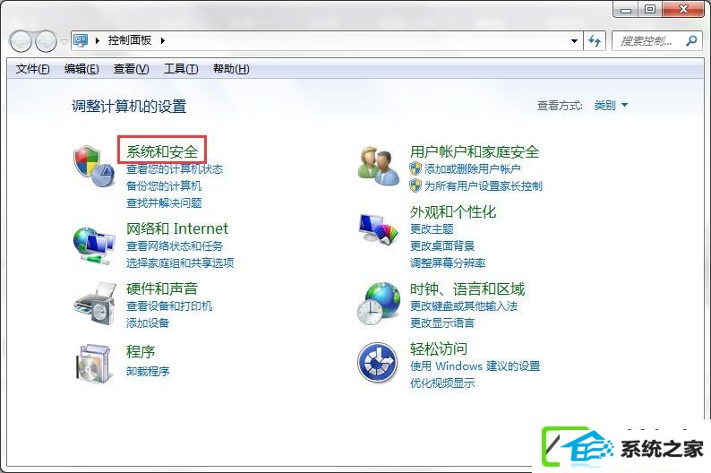Open the System and Security shield icon
The image size is (711, 473).
[94, 166]
